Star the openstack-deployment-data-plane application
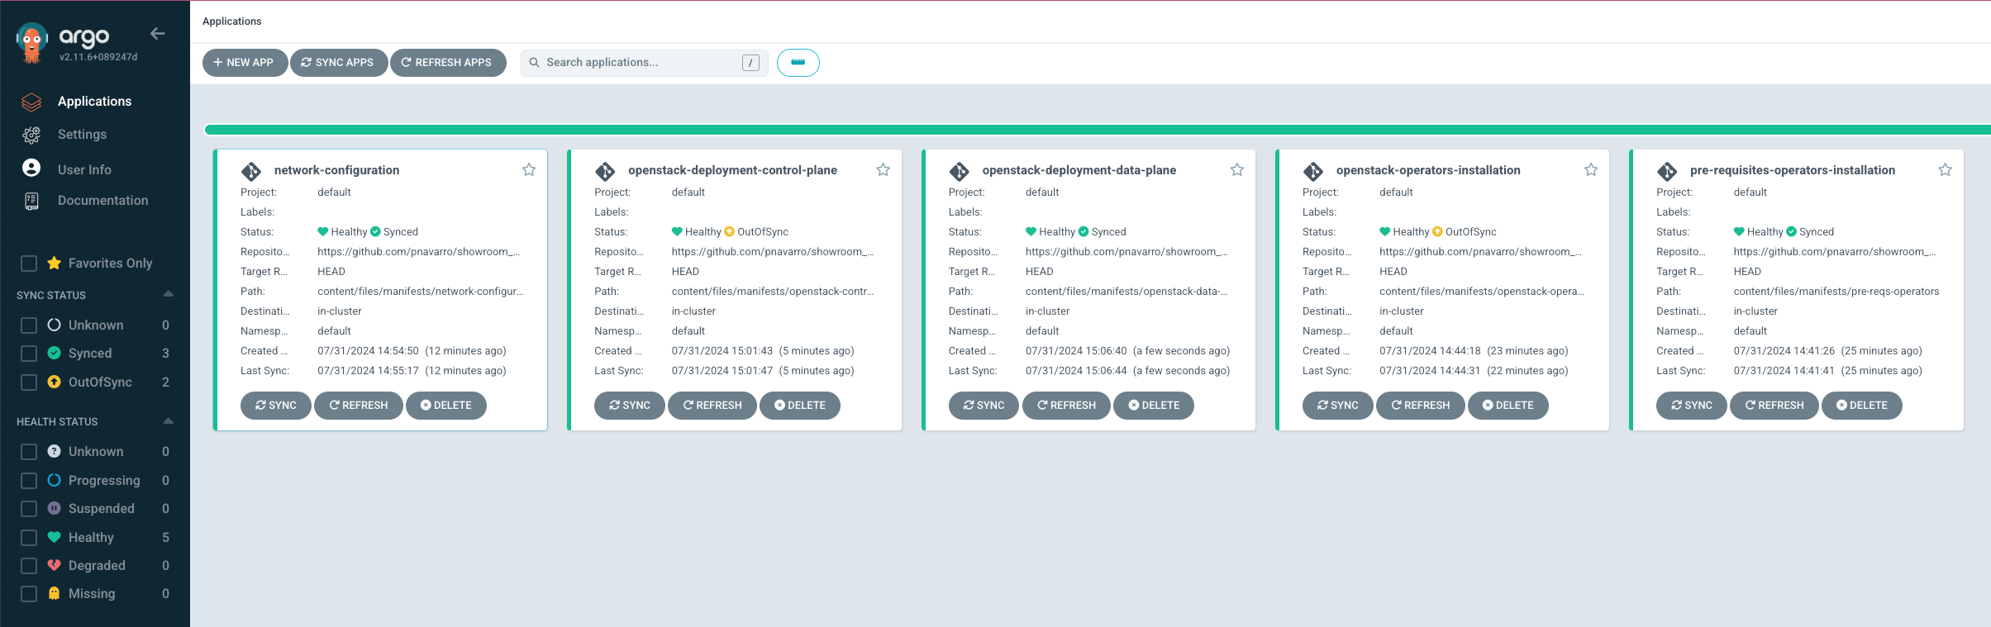The image size is (1991, 627). point(1236,169)
